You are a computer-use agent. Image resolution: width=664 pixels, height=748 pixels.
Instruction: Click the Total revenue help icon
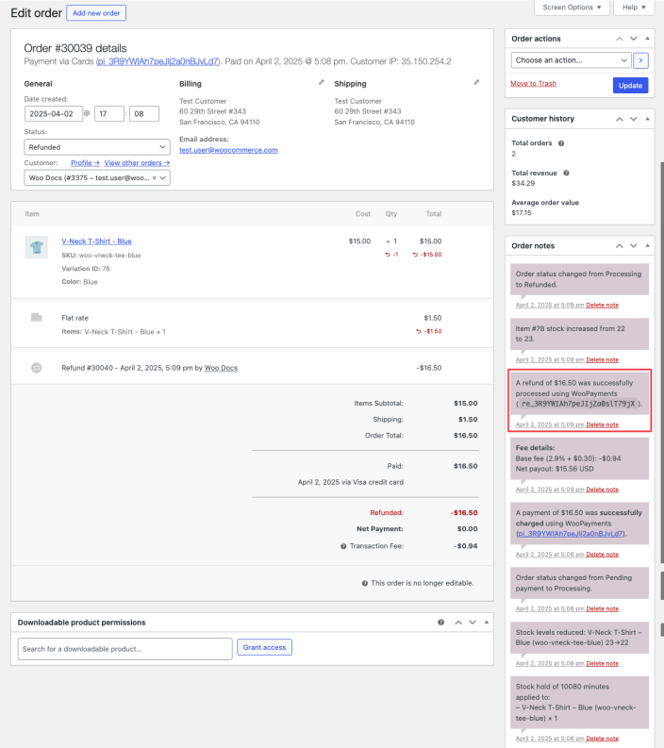566,173
